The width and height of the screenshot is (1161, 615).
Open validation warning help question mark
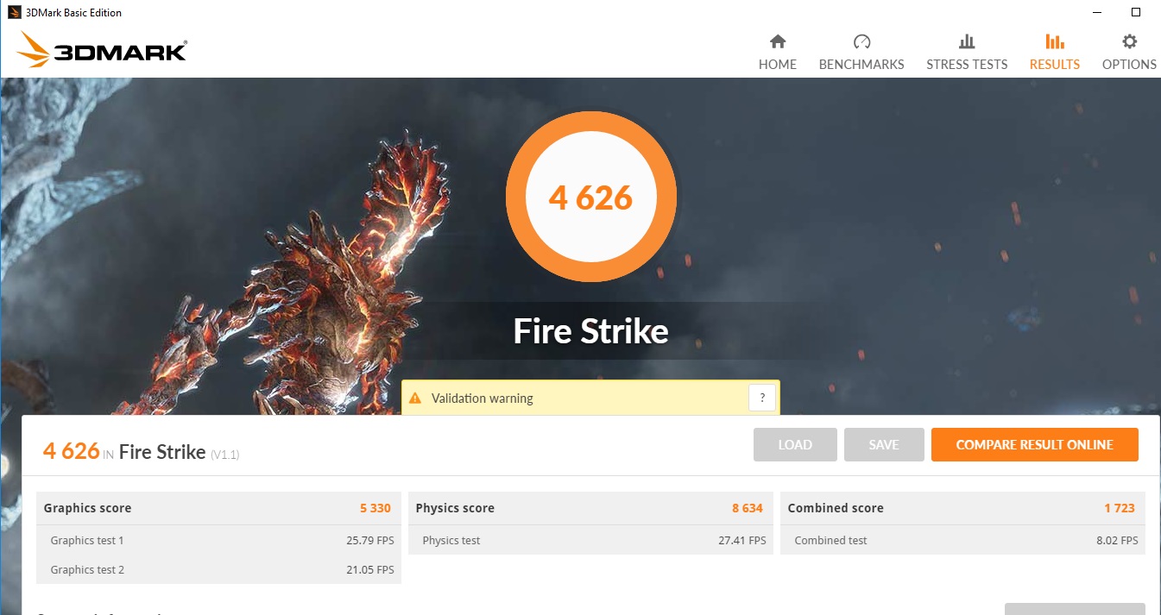tap(761, 398)
